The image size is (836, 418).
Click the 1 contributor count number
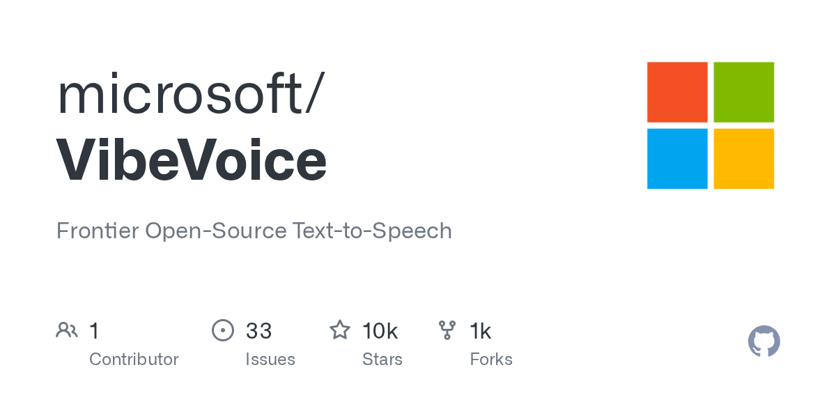pyautogui.click(x=95, y=331)
